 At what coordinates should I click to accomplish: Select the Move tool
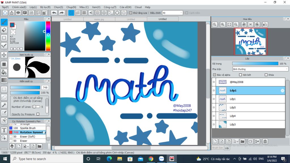coord(4,55)
